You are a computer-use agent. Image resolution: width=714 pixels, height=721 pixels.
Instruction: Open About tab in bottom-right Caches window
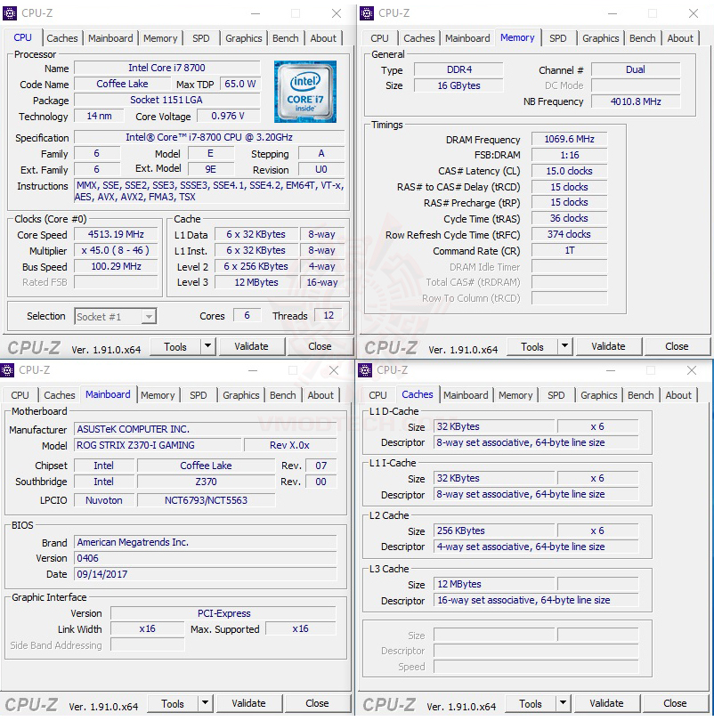click(678, 395)
